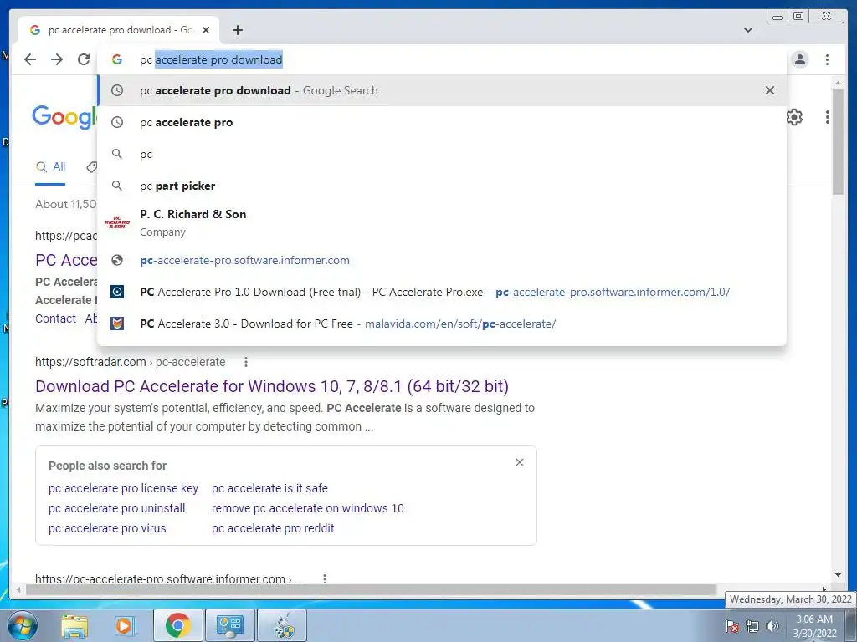Open the last taskbar program icon
The width and height of the screenshot is (857, 642).
[282, 625]
